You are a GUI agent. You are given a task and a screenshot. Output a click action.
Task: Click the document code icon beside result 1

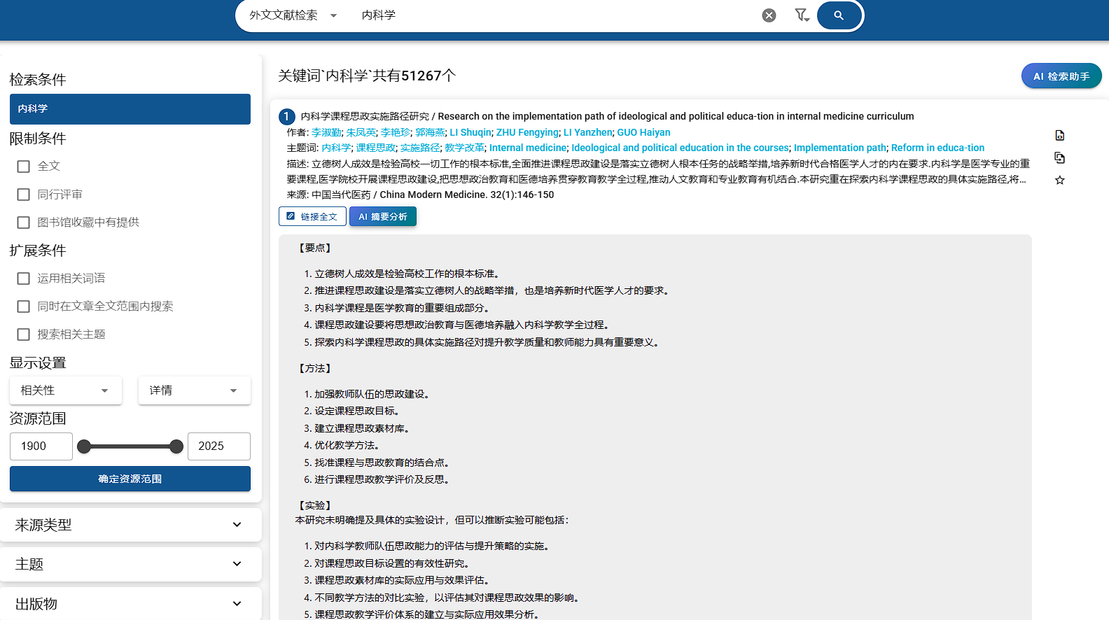point(1059,135)
